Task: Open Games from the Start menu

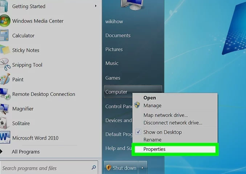Action: click(x=113, y=78)
